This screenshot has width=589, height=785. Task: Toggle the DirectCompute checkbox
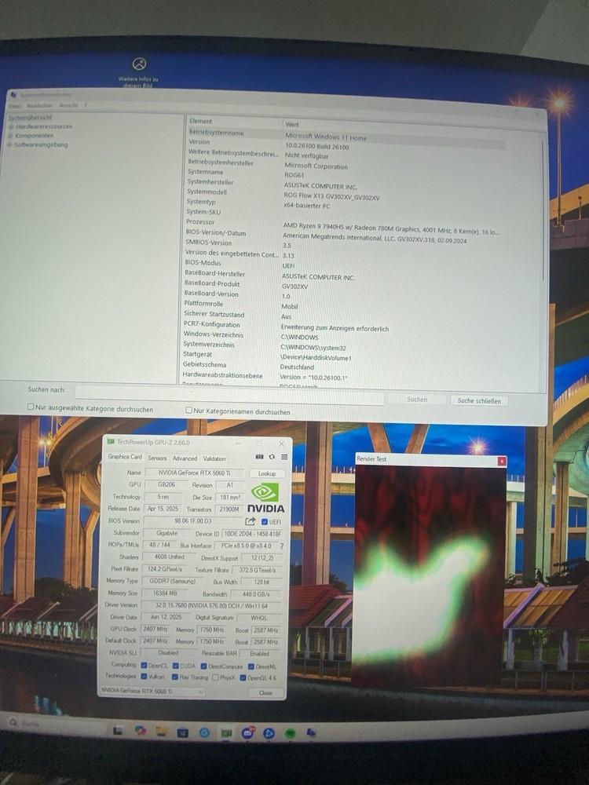[x=204, y=666]
